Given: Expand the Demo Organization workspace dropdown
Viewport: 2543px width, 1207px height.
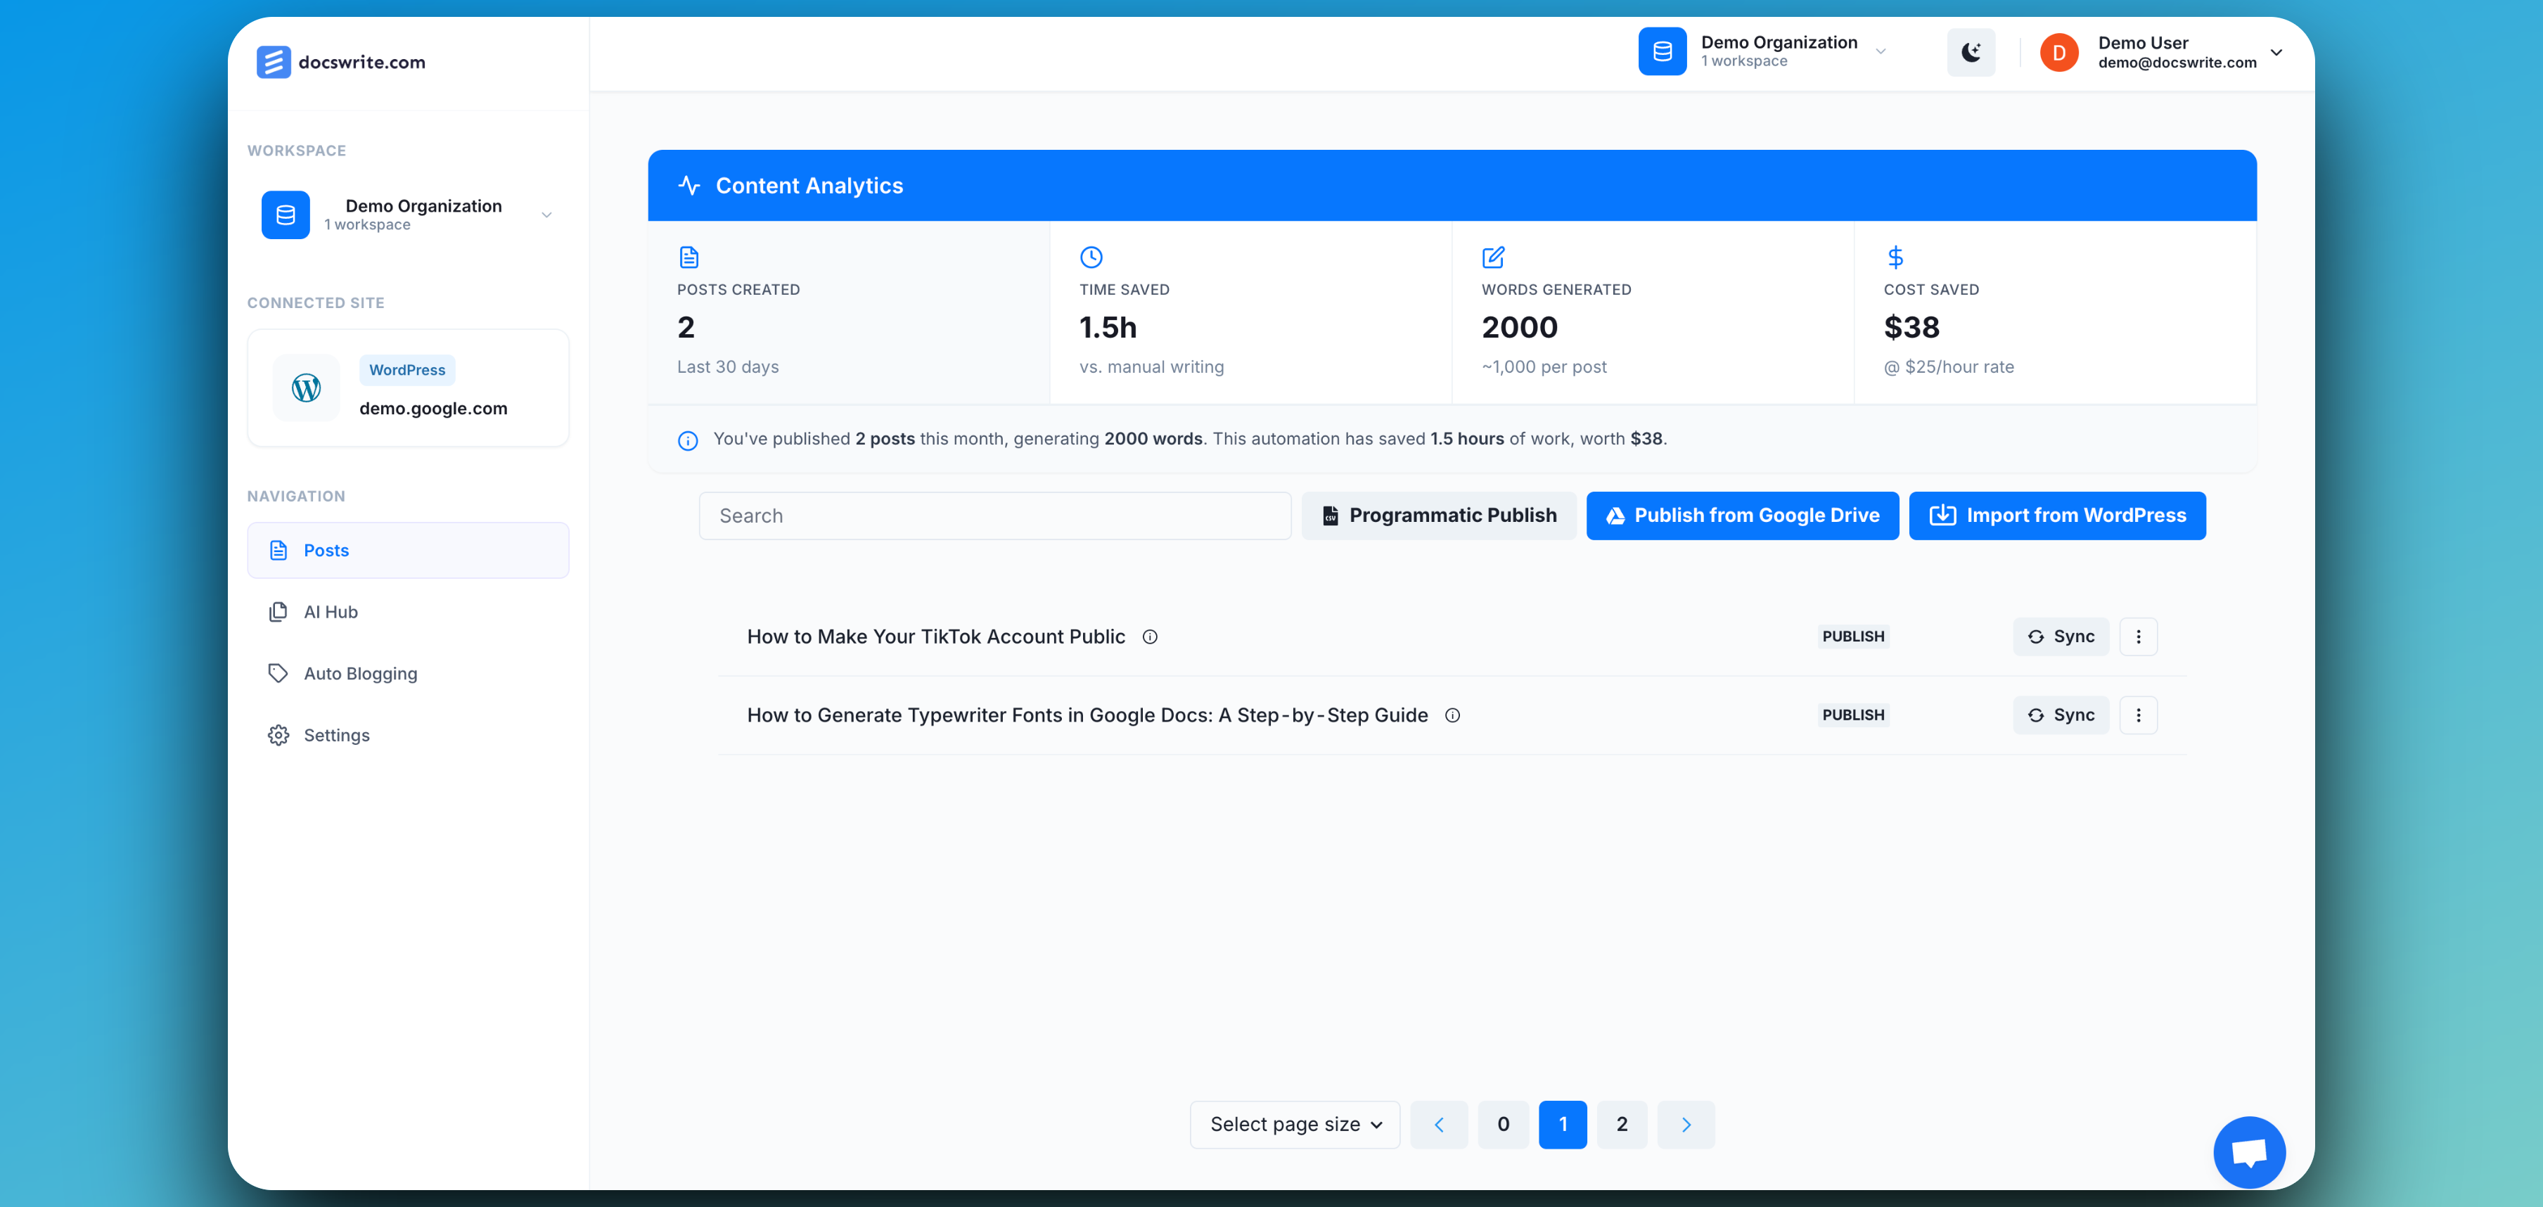Looking at the screenshot, I should [547, 215].
